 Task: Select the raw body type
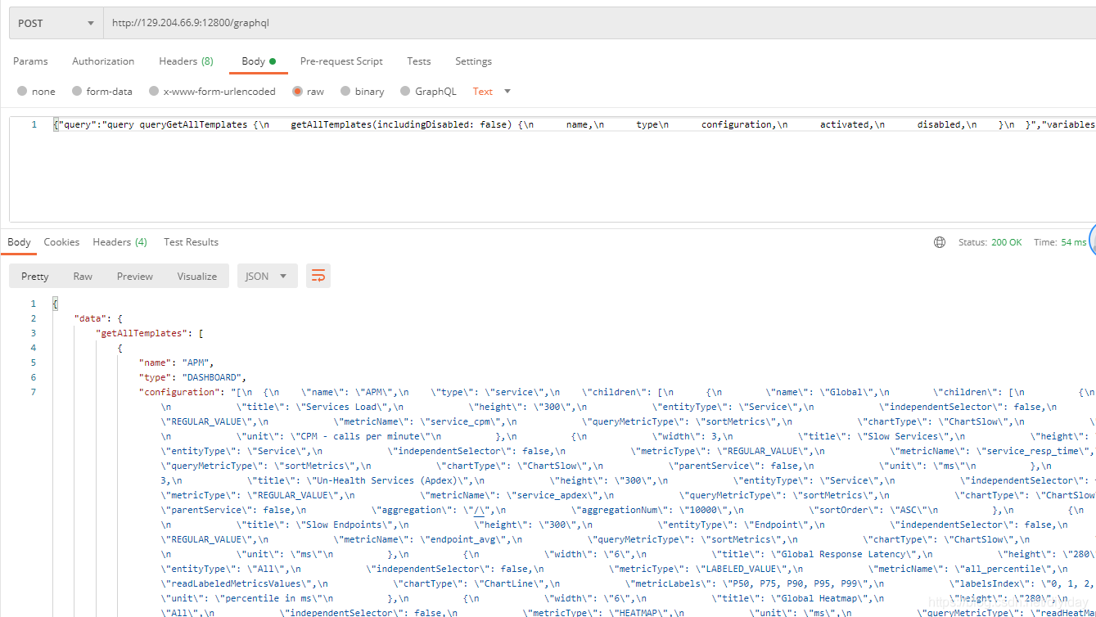point(309,92)
